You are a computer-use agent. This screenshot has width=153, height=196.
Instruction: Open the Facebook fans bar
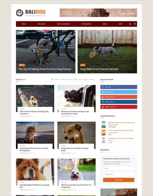pyautogui.click(x=119, y=87)
